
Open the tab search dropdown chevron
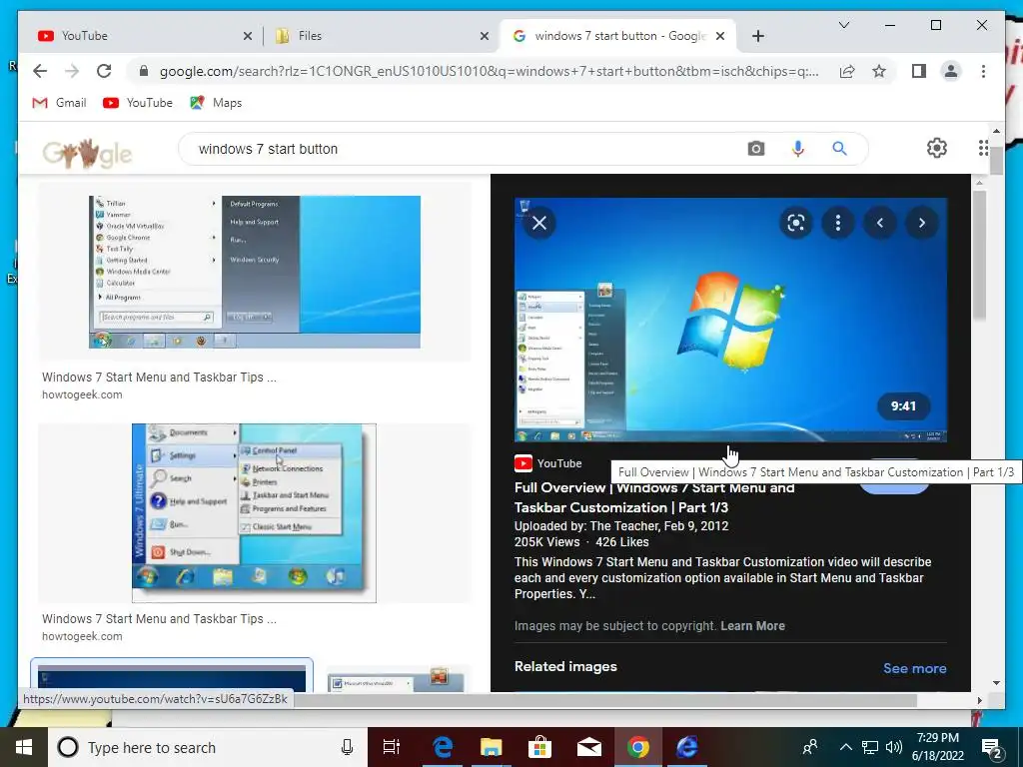click(x=843, y=25)
